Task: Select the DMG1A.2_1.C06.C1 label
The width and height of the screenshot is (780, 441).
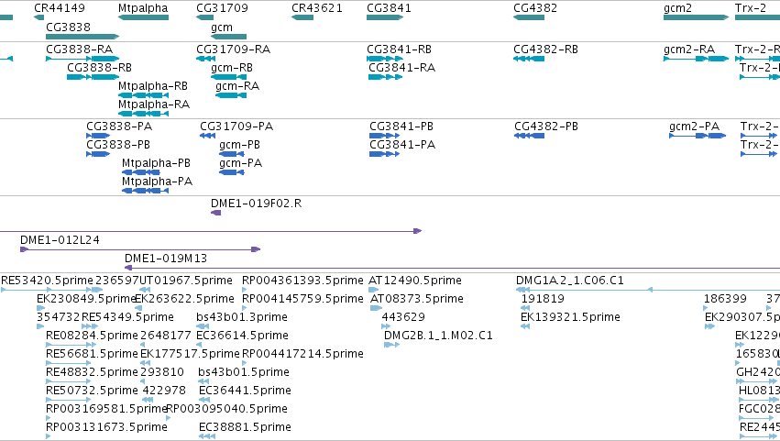Action: pos(569,281)
